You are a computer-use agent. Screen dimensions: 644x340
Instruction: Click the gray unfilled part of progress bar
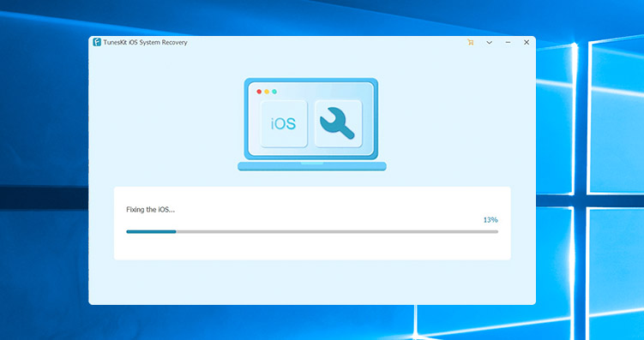(337, 232)
